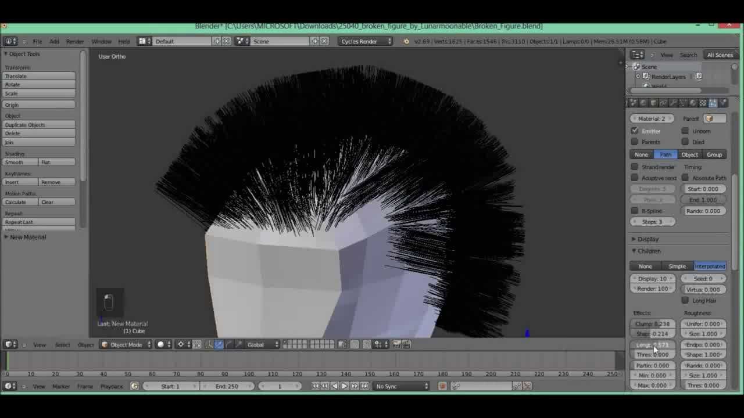744x418 pixels.
Task: Open the outliner editor type icon
Action: coord(638,55)
